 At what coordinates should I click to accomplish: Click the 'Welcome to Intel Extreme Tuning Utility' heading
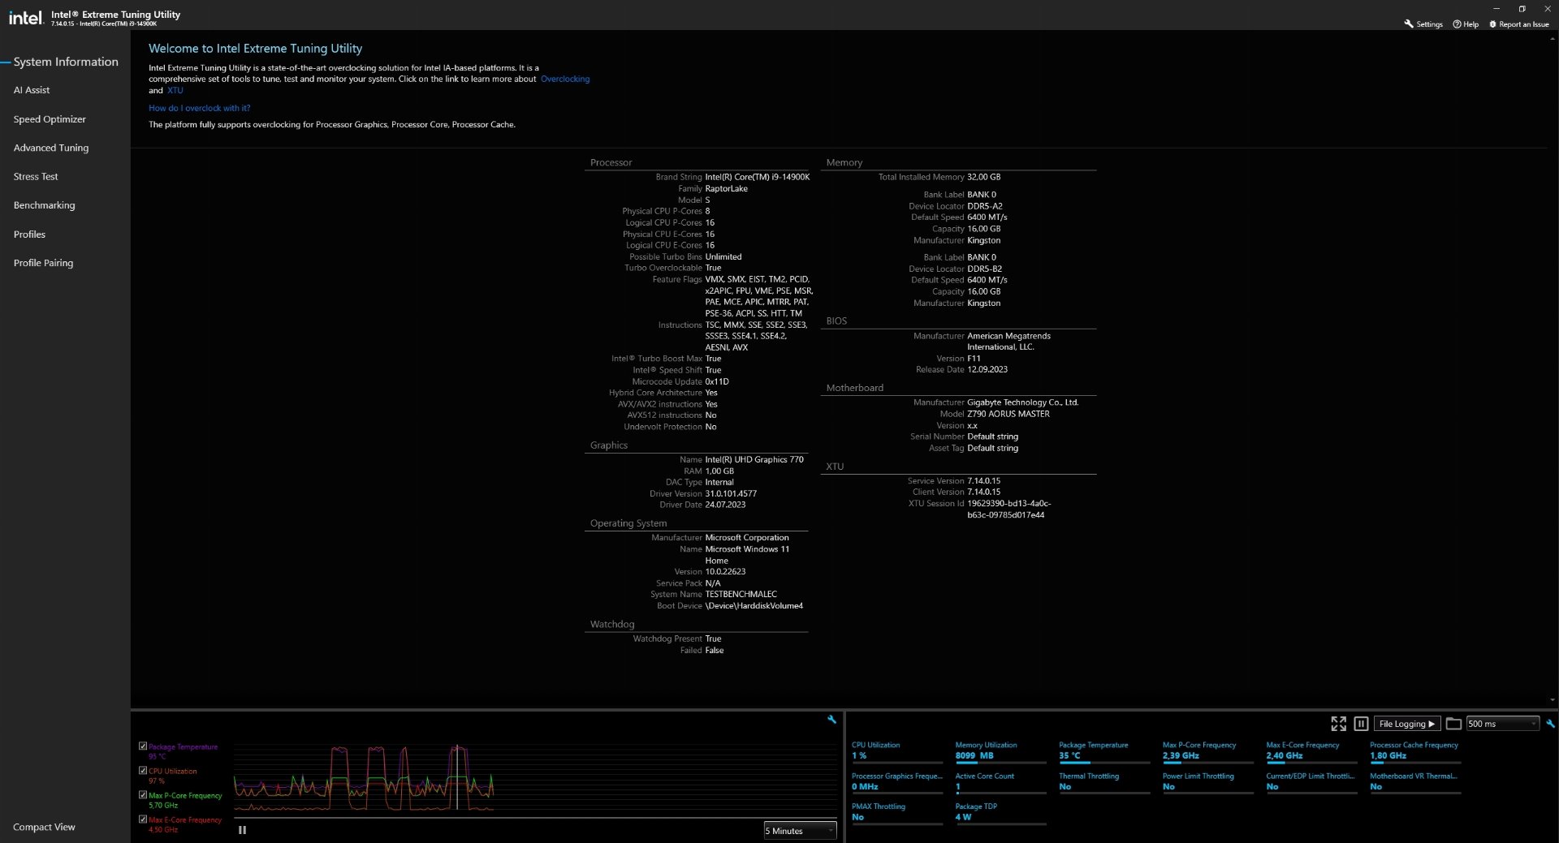(x=255, y=49)
